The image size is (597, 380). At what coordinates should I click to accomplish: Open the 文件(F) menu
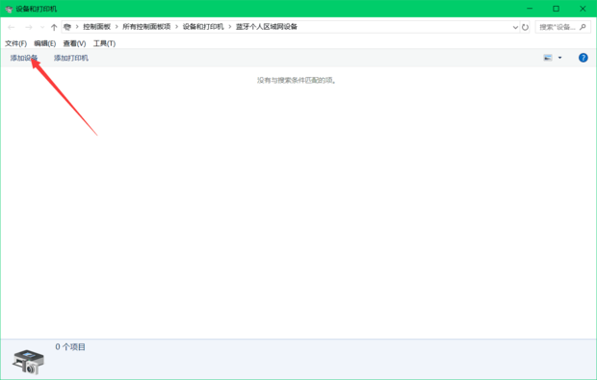pyautogui.click(x=15, y=43)
